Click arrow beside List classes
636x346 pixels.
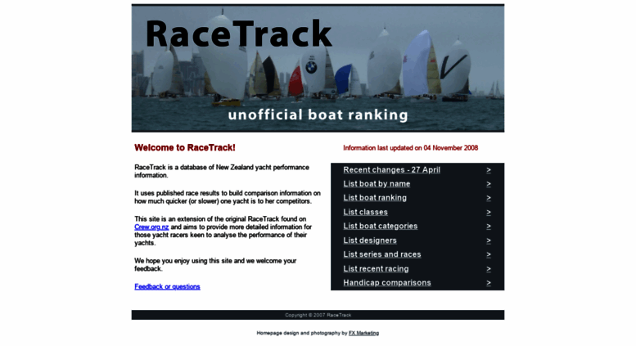click(489, 213)
